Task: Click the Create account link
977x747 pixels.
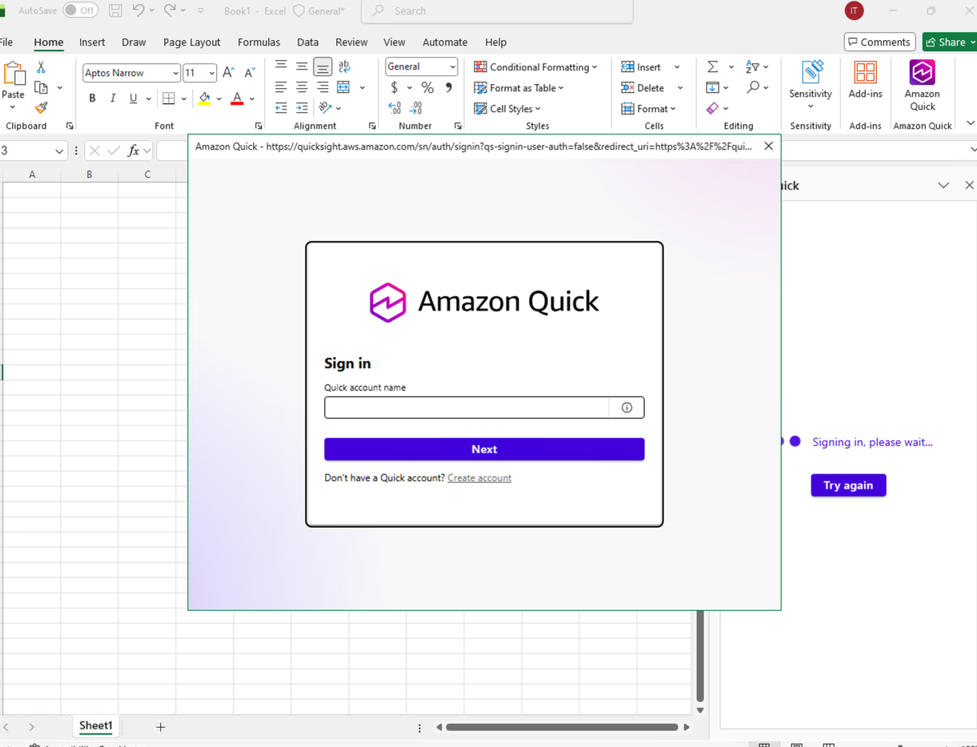Action: (x=479, y=478)
